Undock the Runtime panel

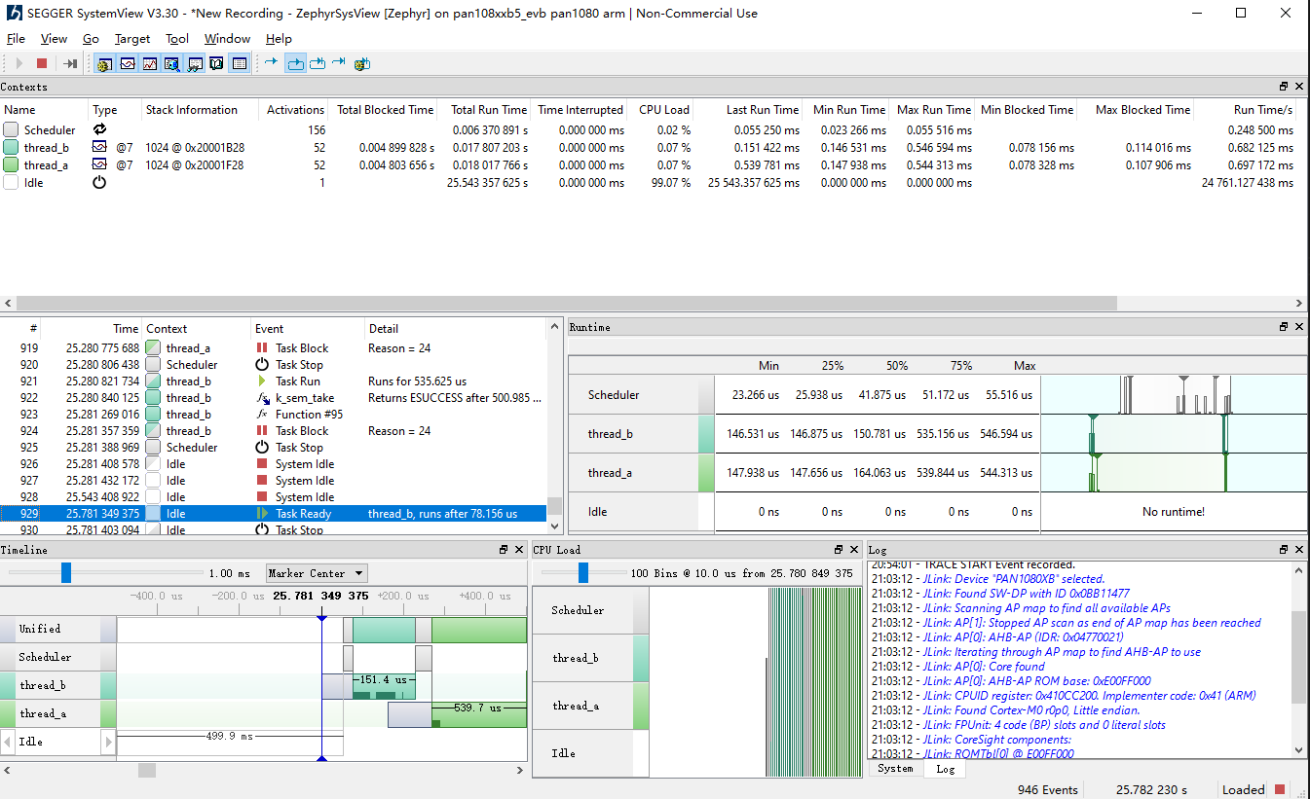click(1284, 327)
